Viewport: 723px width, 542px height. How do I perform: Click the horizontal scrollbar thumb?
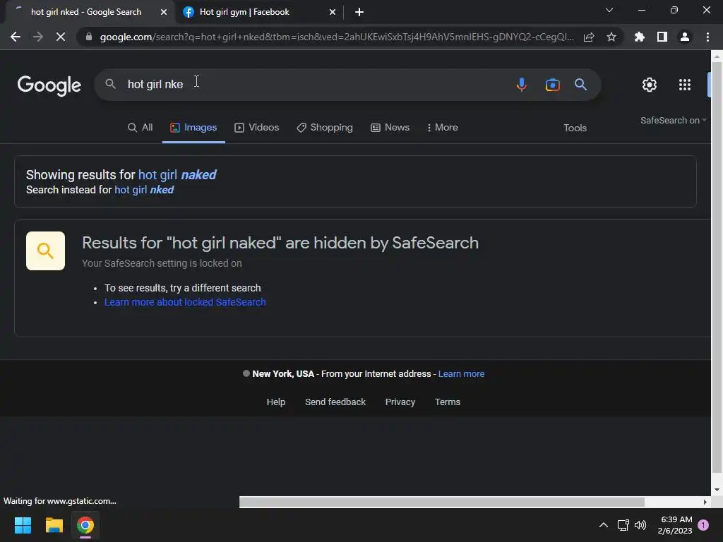[x=442, y=502]
